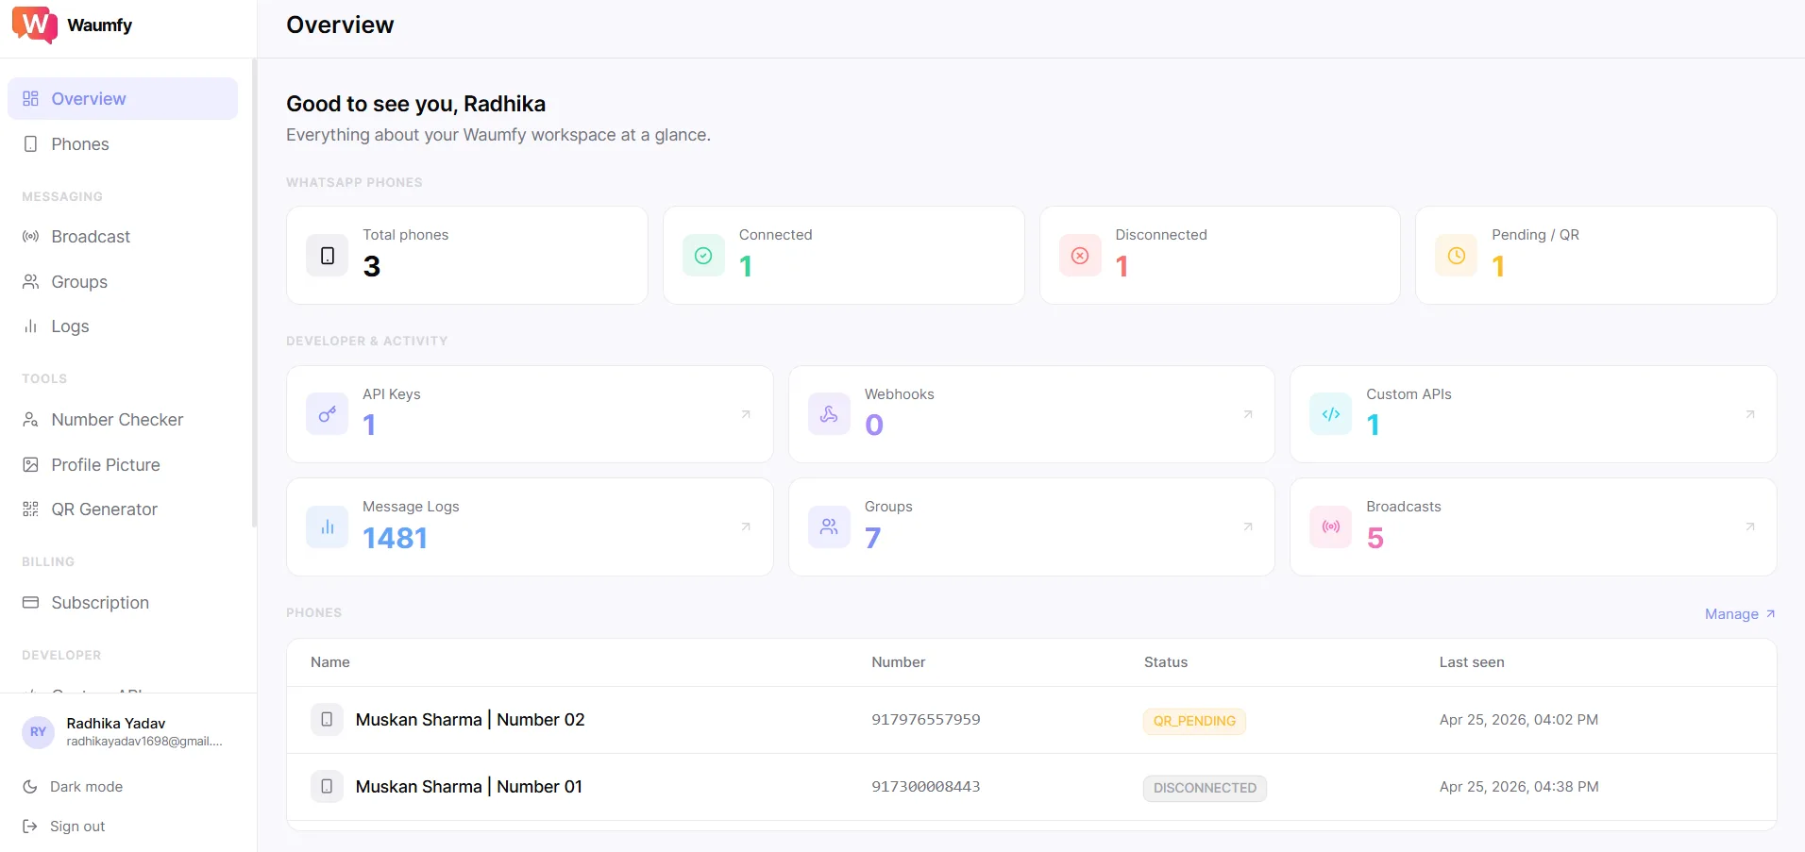The image size is (1805, 852).
Task: Click the Pending / QR clock icon
Action: 1456,256
